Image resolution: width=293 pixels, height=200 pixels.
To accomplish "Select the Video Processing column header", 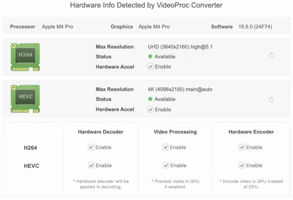I will coord(175,132).
